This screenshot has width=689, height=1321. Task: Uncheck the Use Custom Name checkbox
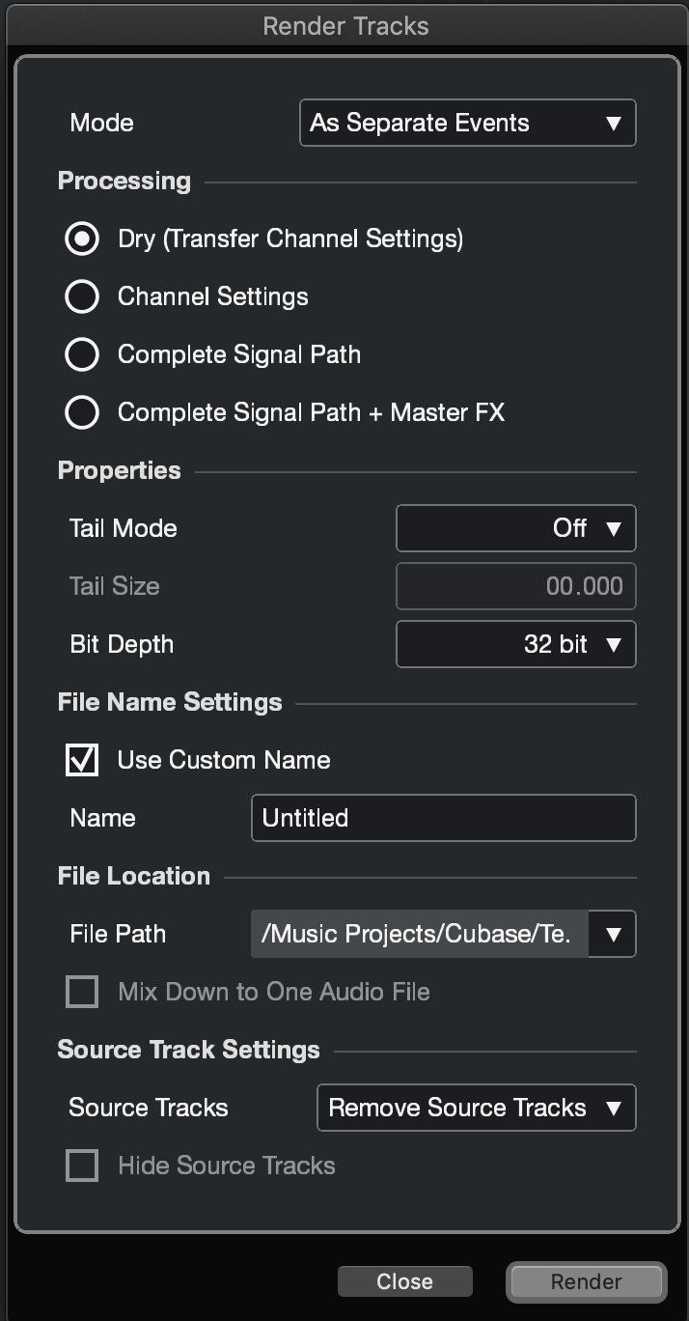82,760
